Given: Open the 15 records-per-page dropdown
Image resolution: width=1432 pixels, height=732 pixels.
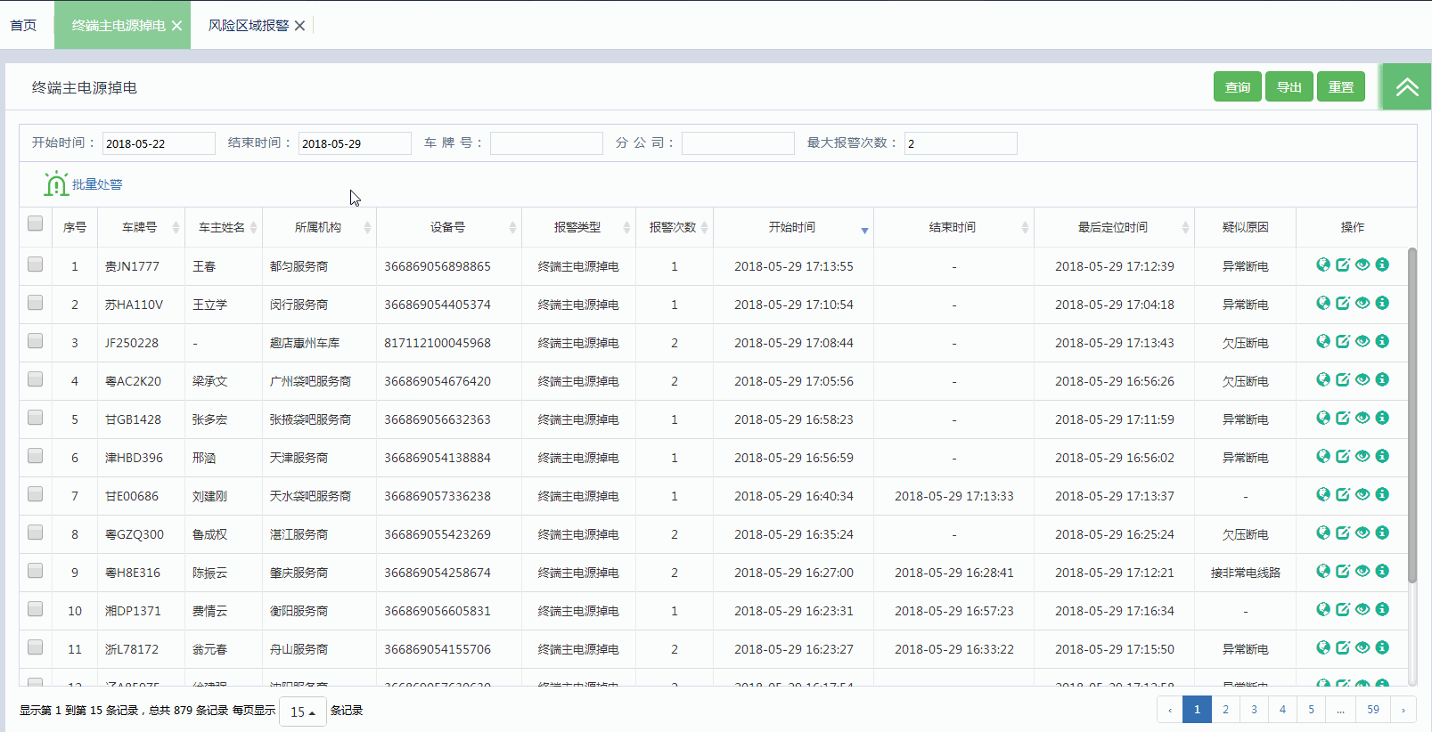Looking at the screenshot, I should (303, 712).
